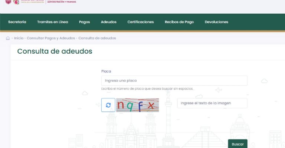285x148 pixels.
Task: Click the government crest logo at top left
Action: tap(8, 2)
